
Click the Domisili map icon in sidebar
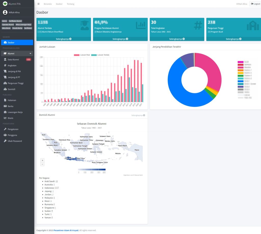(5, 89)
